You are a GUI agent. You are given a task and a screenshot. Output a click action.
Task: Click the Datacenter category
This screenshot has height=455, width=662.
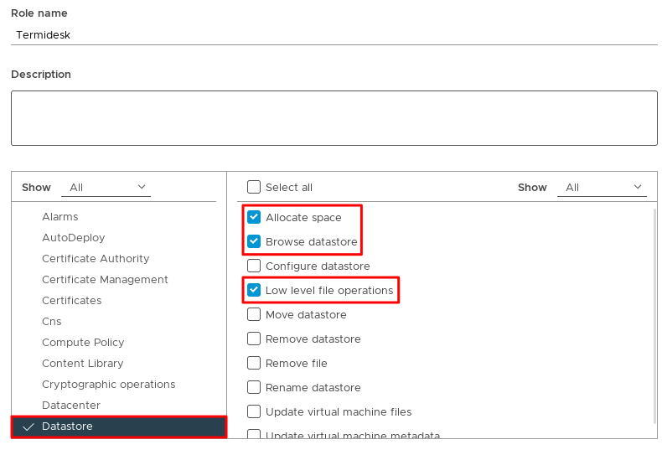pyautogui.click(x=71, y=406)
